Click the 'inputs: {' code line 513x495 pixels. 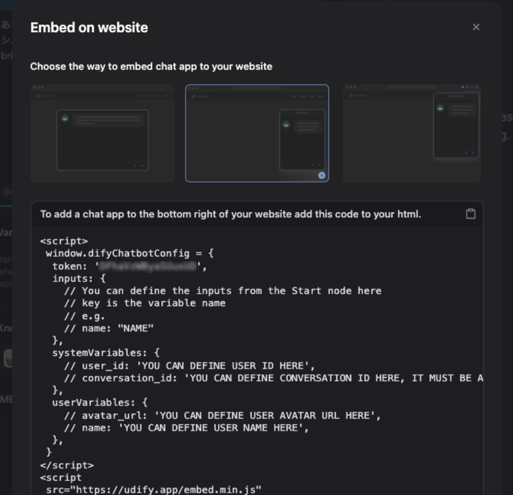(x=79, y=278)
